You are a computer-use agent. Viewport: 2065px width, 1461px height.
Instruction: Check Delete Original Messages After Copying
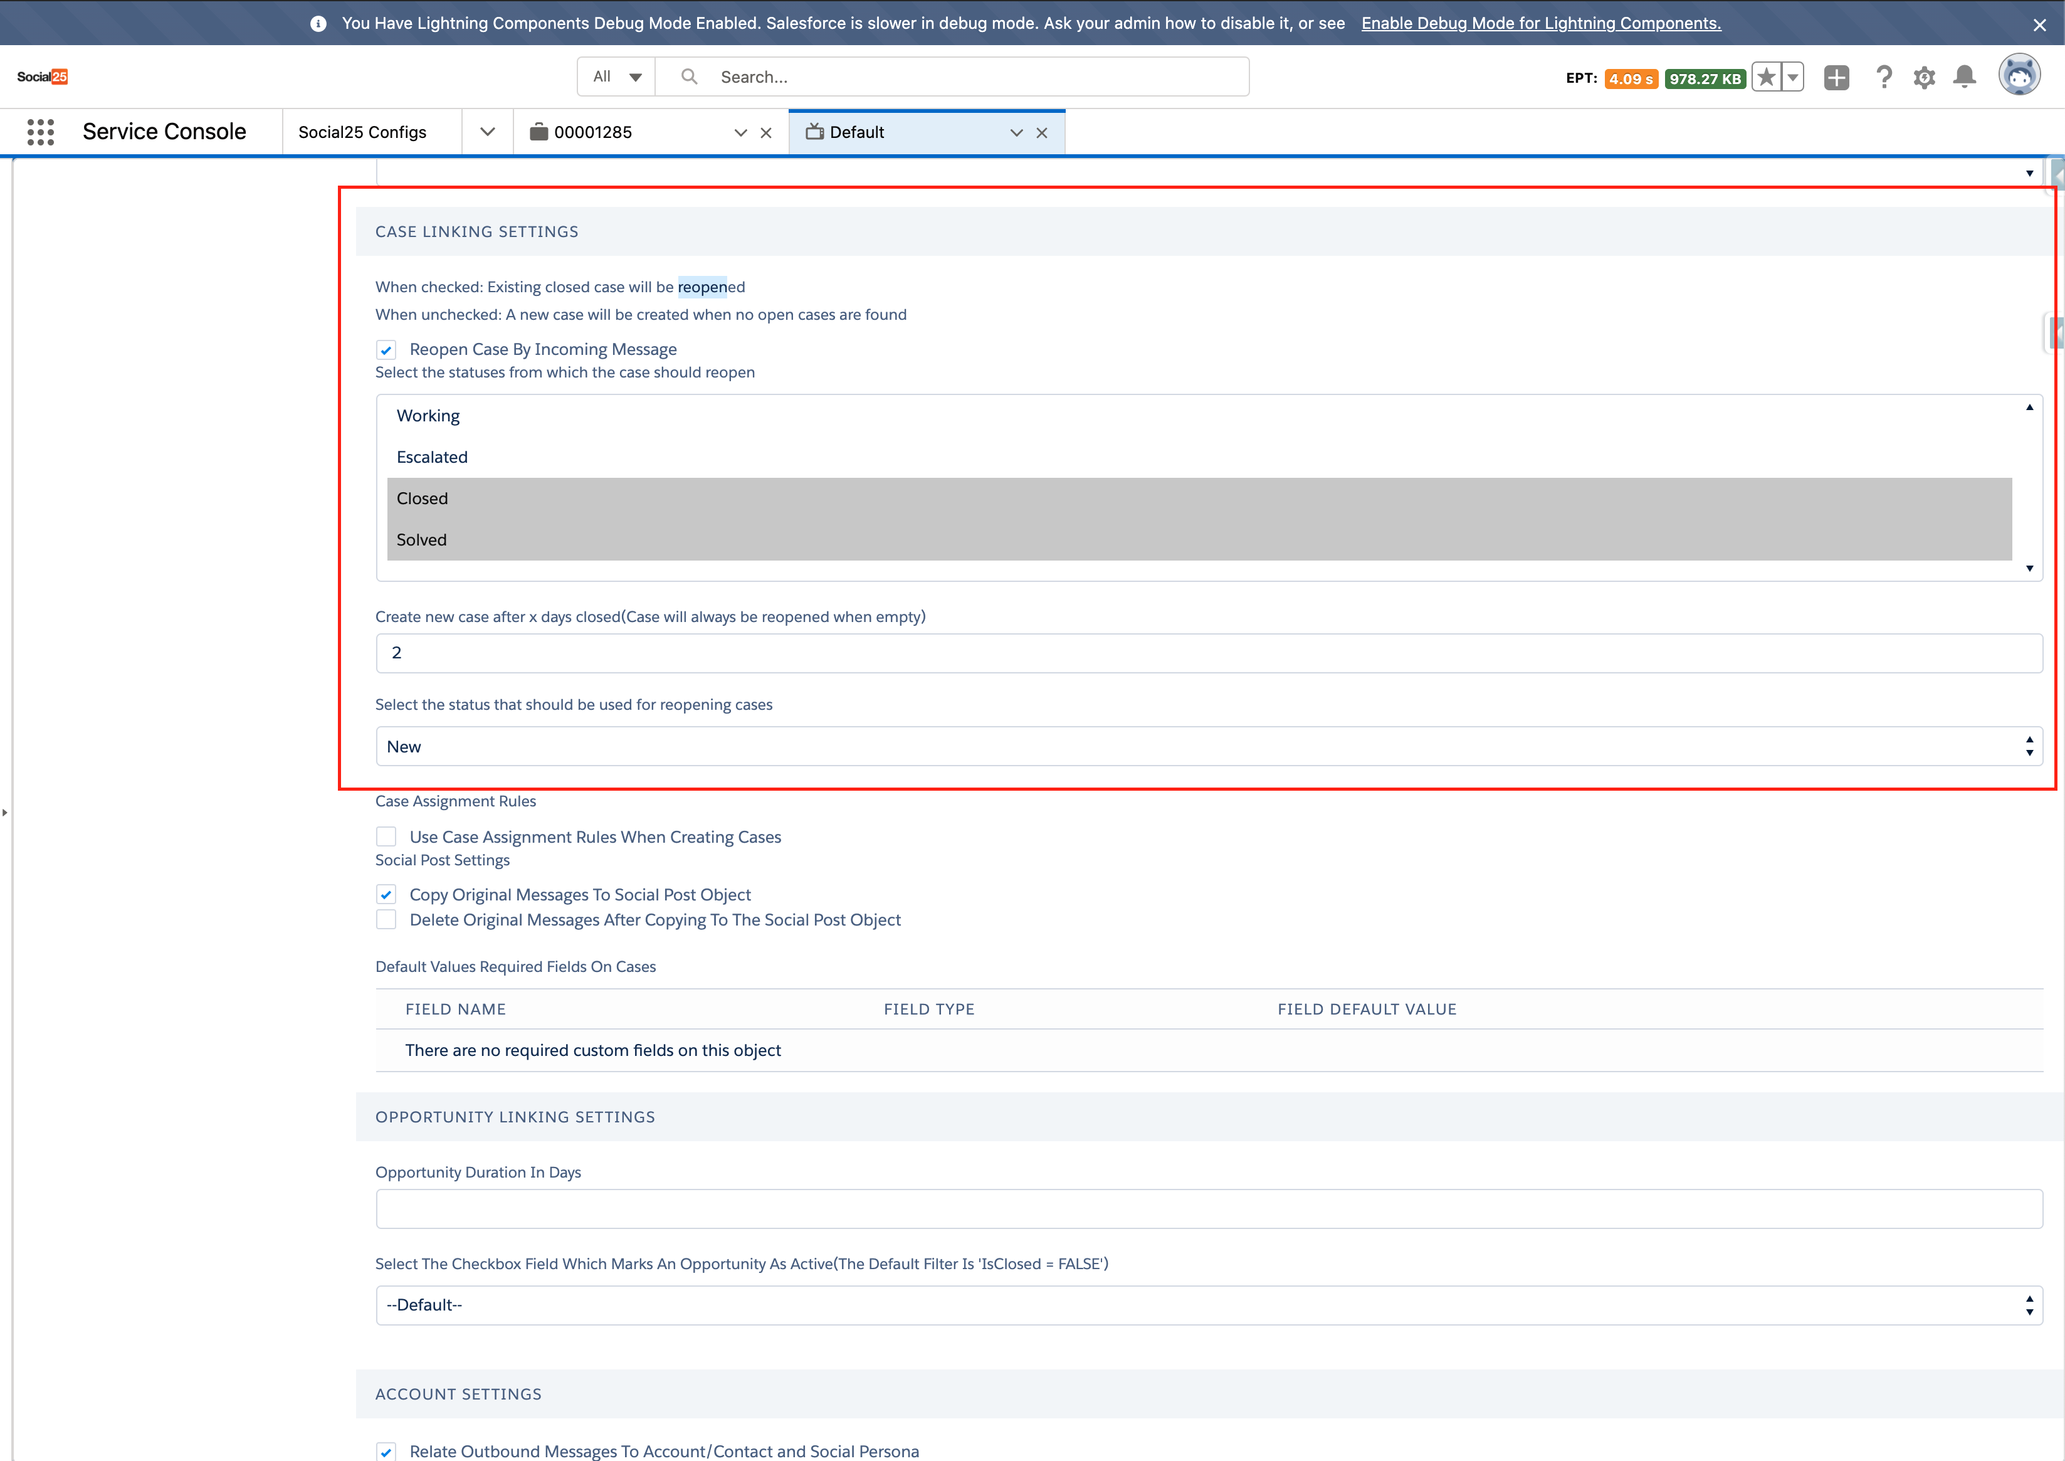(387, 919)
